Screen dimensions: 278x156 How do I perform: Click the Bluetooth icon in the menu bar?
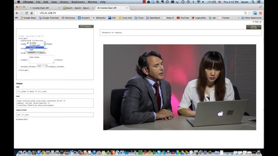point(193,2)
